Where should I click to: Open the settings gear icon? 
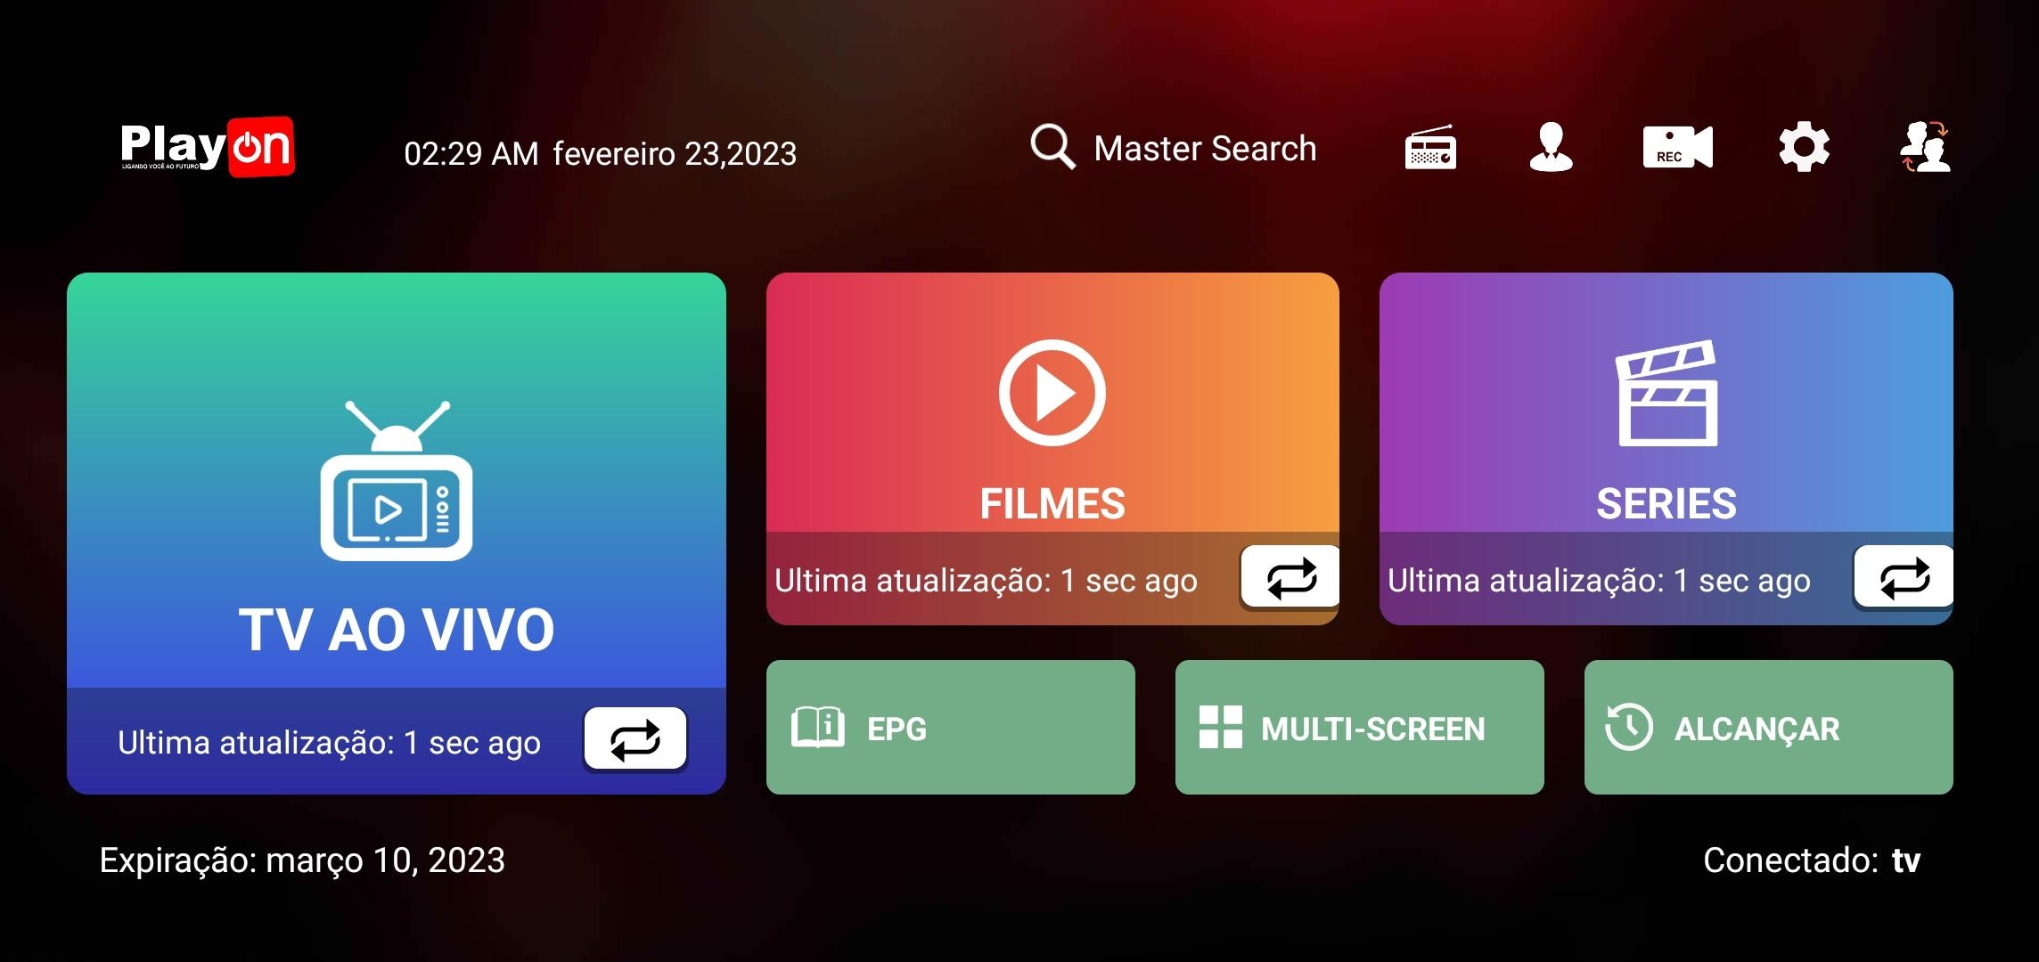[x=1804, y=148]
